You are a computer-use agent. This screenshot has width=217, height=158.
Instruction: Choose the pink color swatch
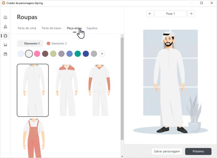click(37, 54)
